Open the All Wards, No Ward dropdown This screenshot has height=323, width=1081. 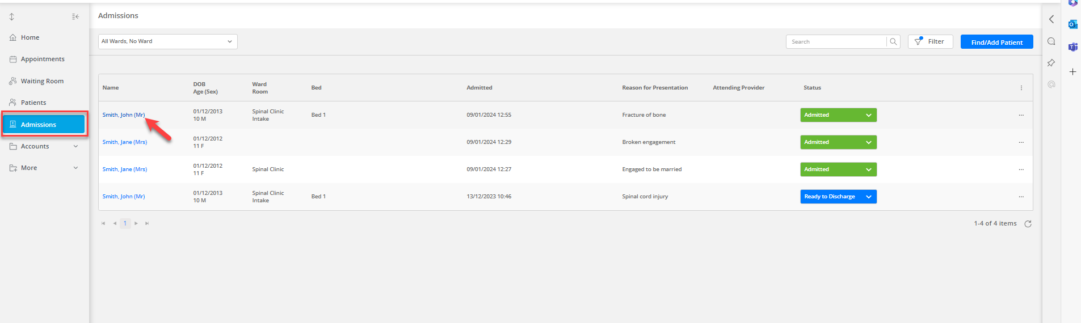[168, 41]
